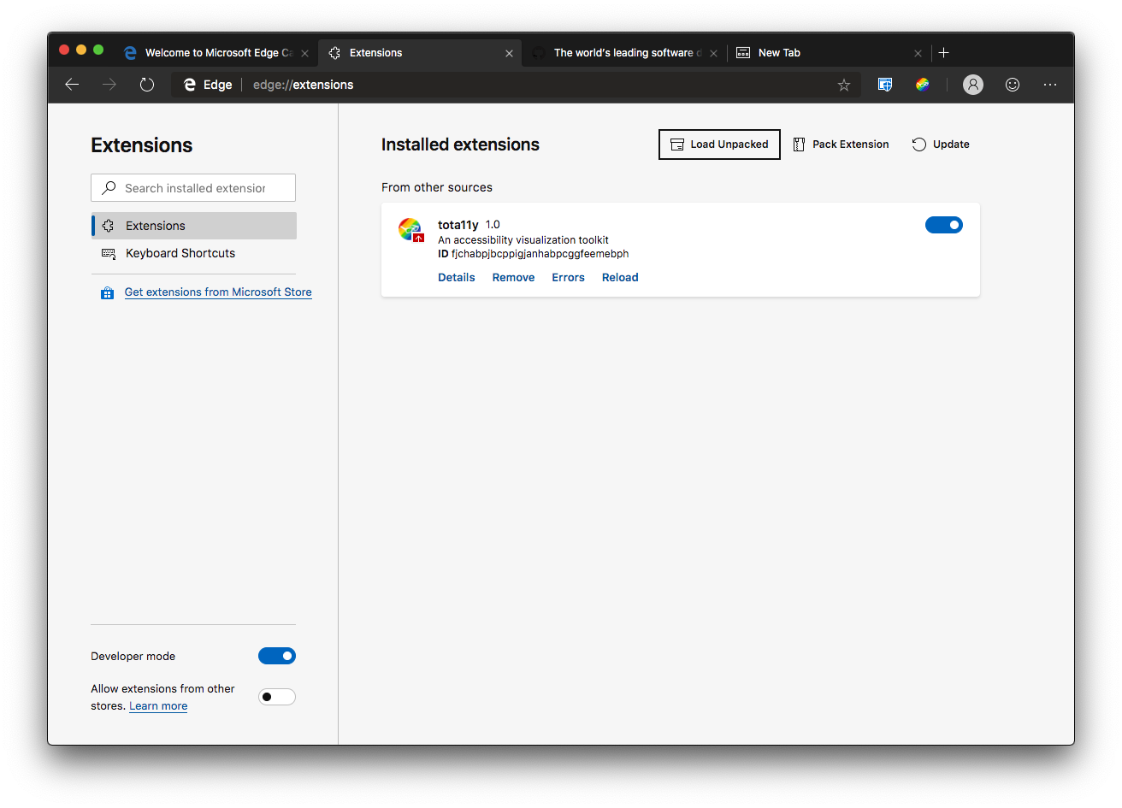Open the user profile avatar icon
The height and width of the screenshot is (808, 1122).
click(x=973, y=85)
